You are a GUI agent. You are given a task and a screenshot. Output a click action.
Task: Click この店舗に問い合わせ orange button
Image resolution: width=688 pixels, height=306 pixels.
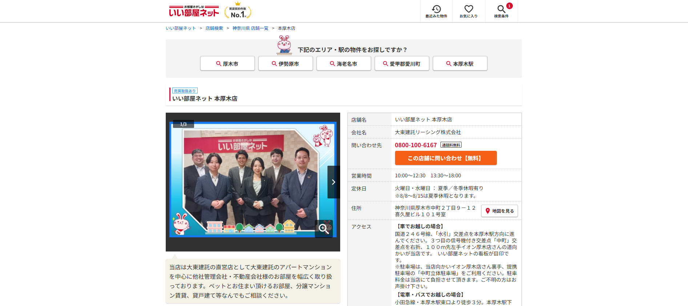(x=446, y=158)
